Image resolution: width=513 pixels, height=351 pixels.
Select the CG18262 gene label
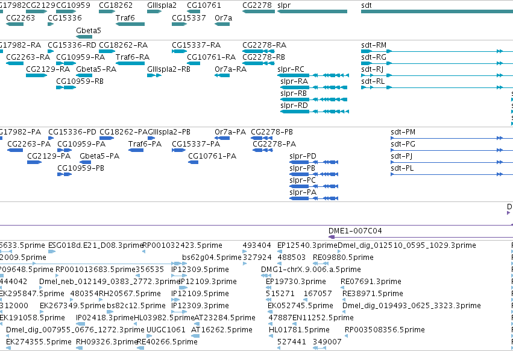[116, 5]
